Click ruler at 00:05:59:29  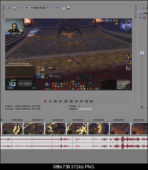78,120
